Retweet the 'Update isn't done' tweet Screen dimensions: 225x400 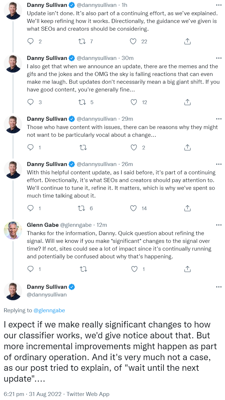pos(82,42)
